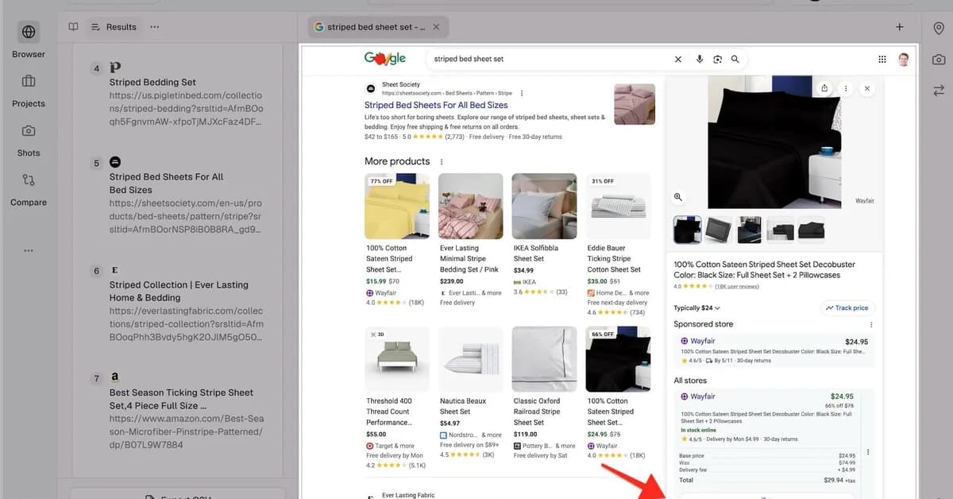Open the Shots camera section

29,139
